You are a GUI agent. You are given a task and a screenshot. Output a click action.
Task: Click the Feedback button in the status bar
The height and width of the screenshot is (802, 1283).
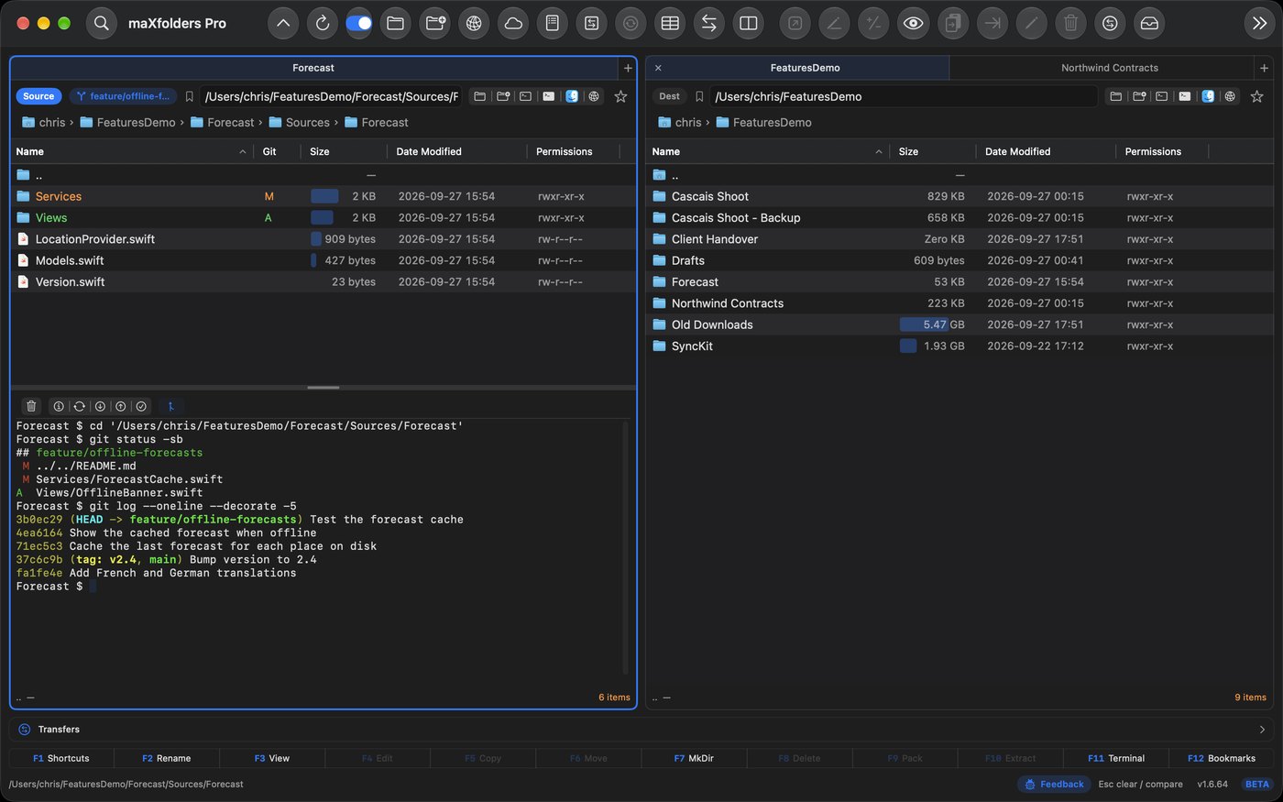pos(1054,784)
